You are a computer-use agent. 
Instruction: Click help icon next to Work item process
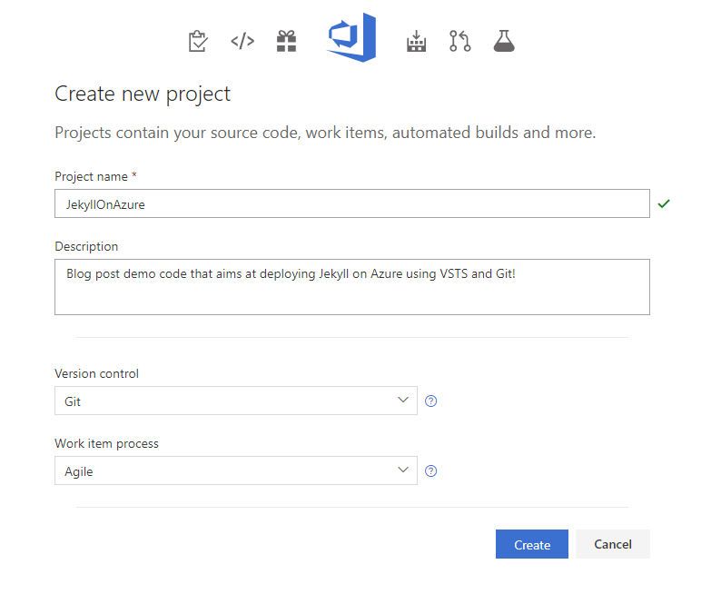(x=430, y=470)
